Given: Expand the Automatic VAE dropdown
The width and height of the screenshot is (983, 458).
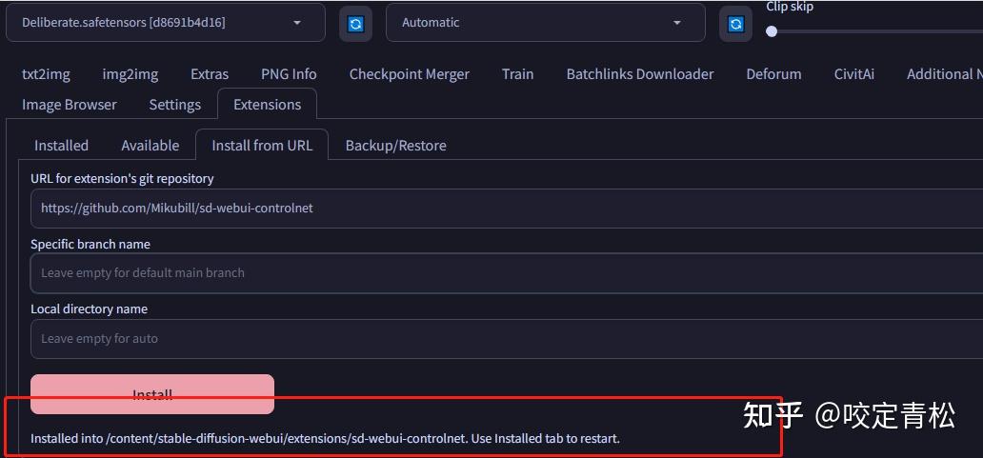Looking at the screenshot, I should click(x=545, y=23).
